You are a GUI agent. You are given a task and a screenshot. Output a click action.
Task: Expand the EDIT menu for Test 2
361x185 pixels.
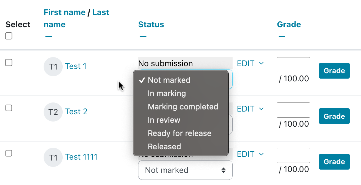tap(250, 109)
